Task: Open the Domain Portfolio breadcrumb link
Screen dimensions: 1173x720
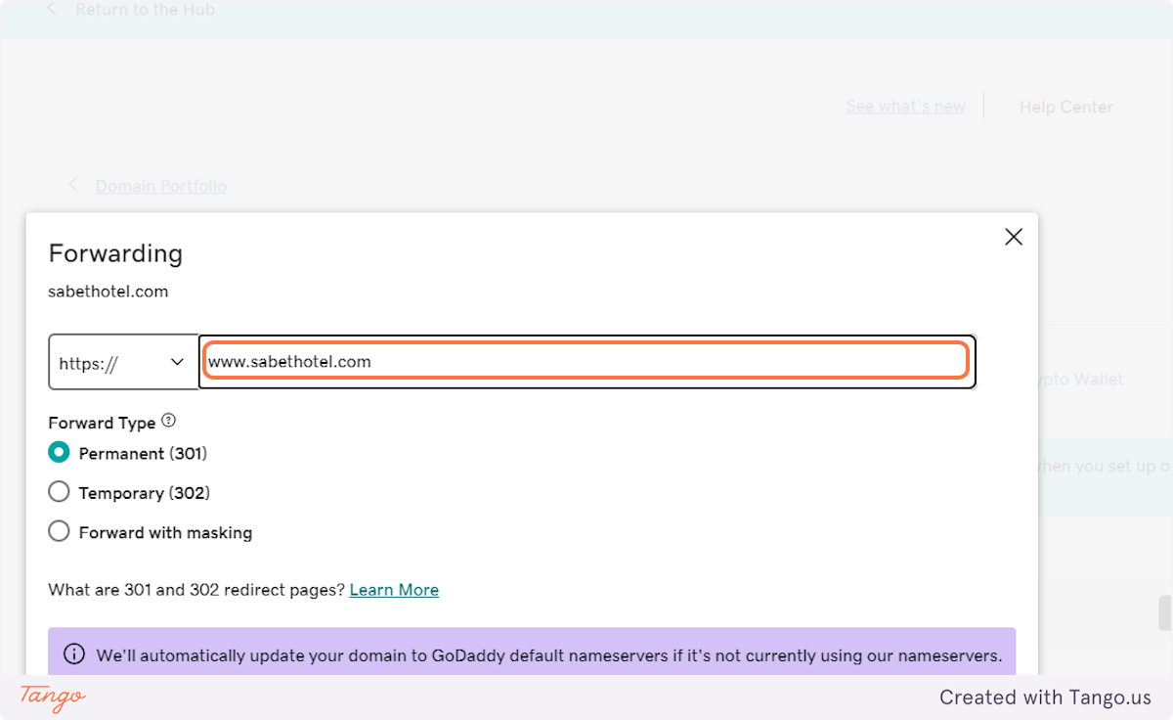Action: 161,186
